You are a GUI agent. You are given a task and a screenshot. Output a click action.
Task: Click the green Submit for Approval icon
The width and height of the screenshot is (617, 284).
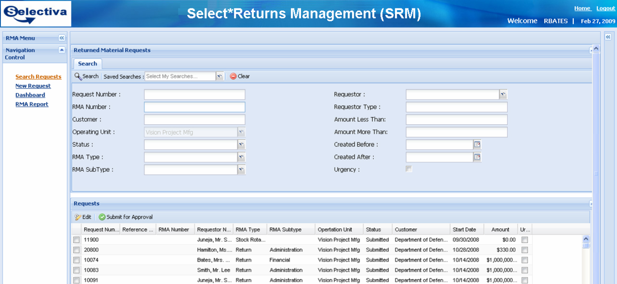pyautogui.click(x=102, y=217)
